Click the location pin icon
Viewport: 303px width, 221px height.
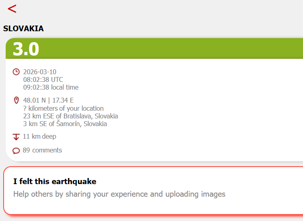[x=17, y=100]
